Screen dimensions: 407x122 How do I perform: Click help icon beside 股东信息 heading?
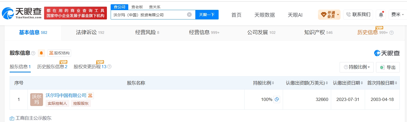click(33, 53)
